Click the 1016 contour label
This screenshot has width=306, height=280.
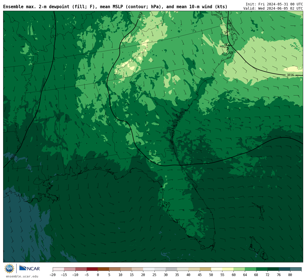(290, 75)
